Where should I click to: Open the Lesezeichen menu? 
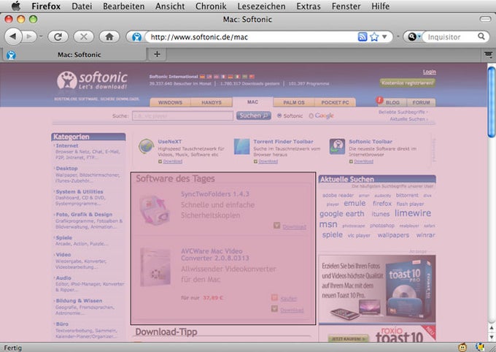pos(261,6)
